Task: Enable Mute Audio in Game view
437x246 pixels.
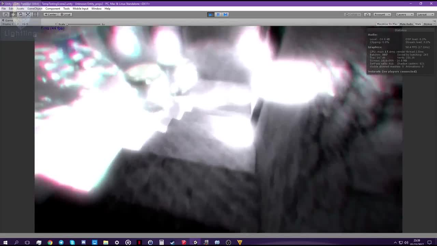Action: pos(406,24)
